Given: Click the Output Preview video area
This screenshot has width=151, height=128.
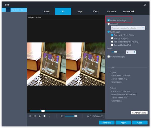Looking at the screenshot, I should click(66, 64).
